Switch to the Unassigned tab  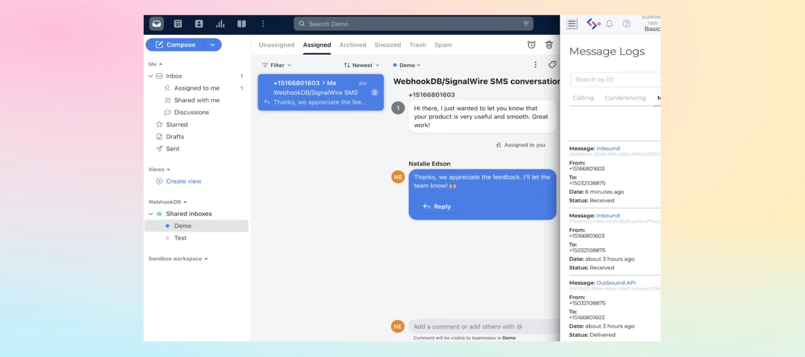[x=277, y=45]
